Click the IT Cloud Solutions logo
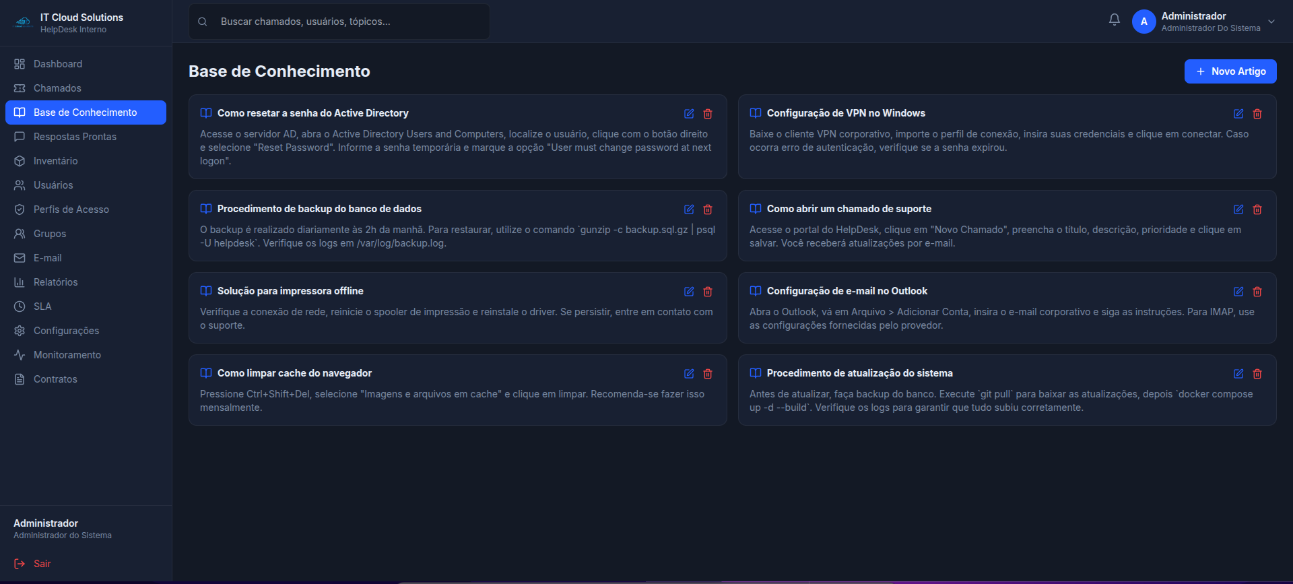The height and width of the screenshot is (584, 1293). click(x=24, y=22)
